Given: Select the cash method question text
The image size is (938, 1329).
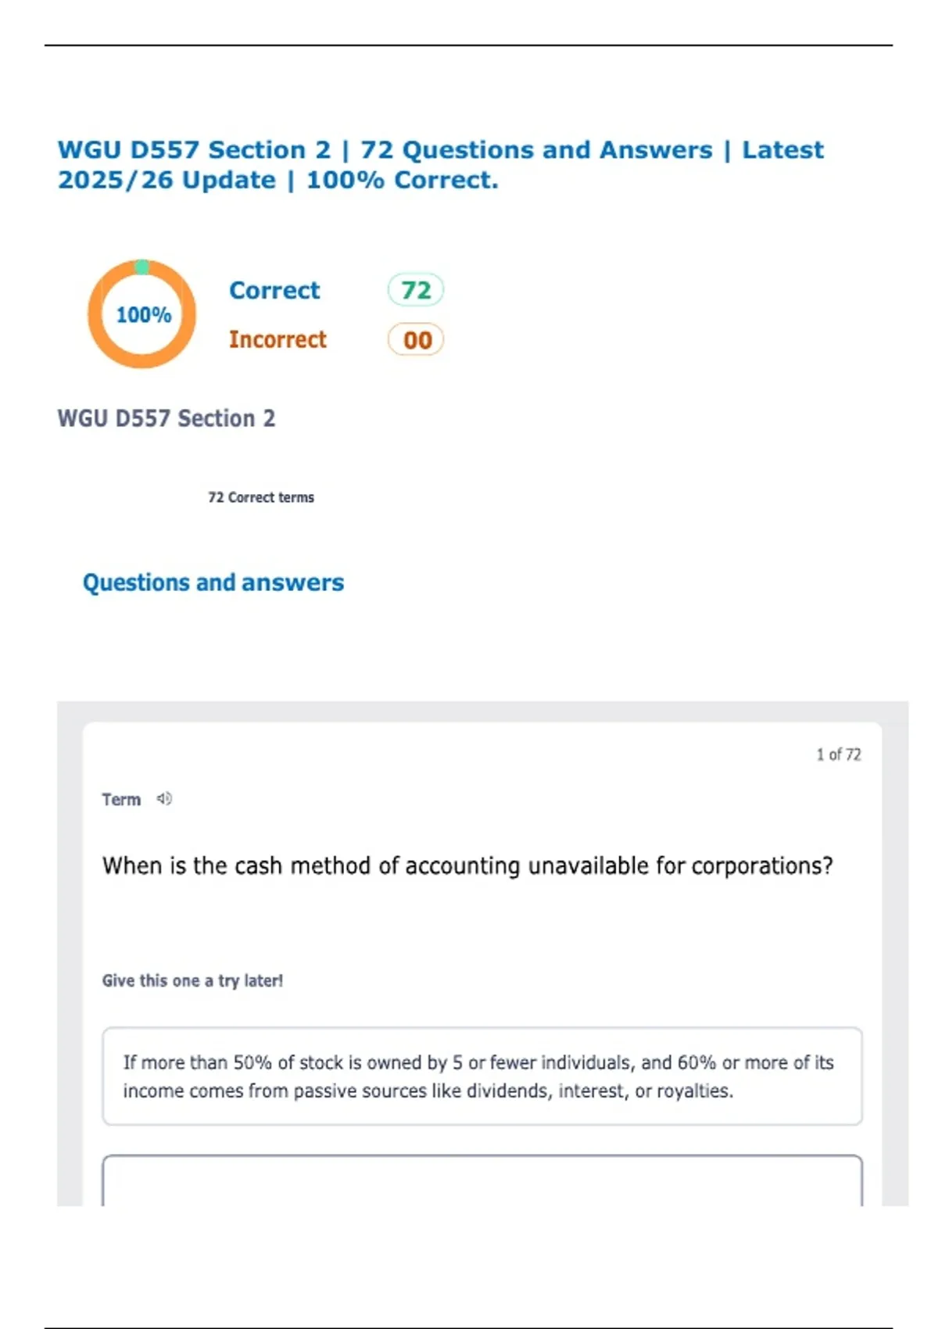Looking at the screenshot, I should (x=467, y=865).
